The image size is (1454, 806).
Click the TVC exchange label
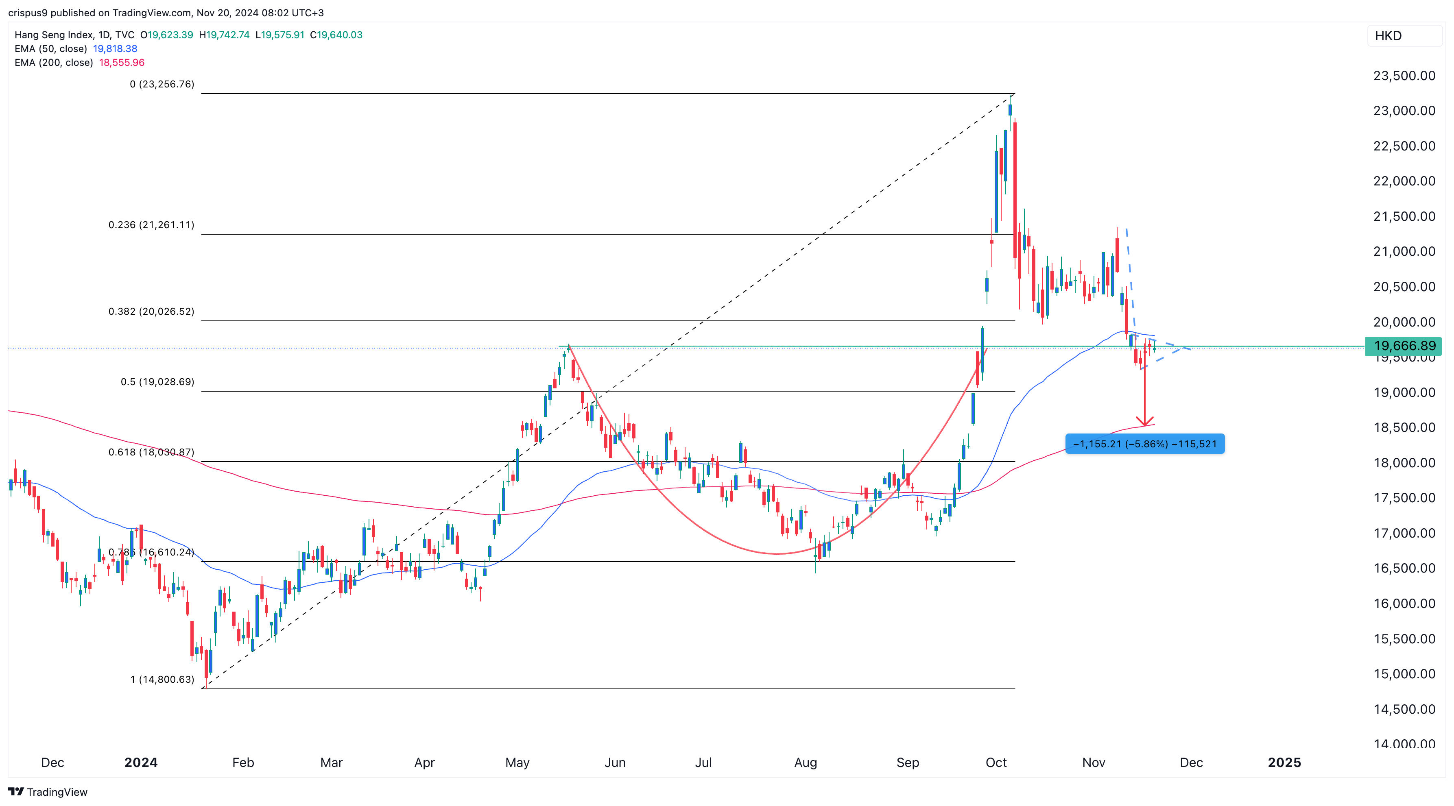pos(126,35)
